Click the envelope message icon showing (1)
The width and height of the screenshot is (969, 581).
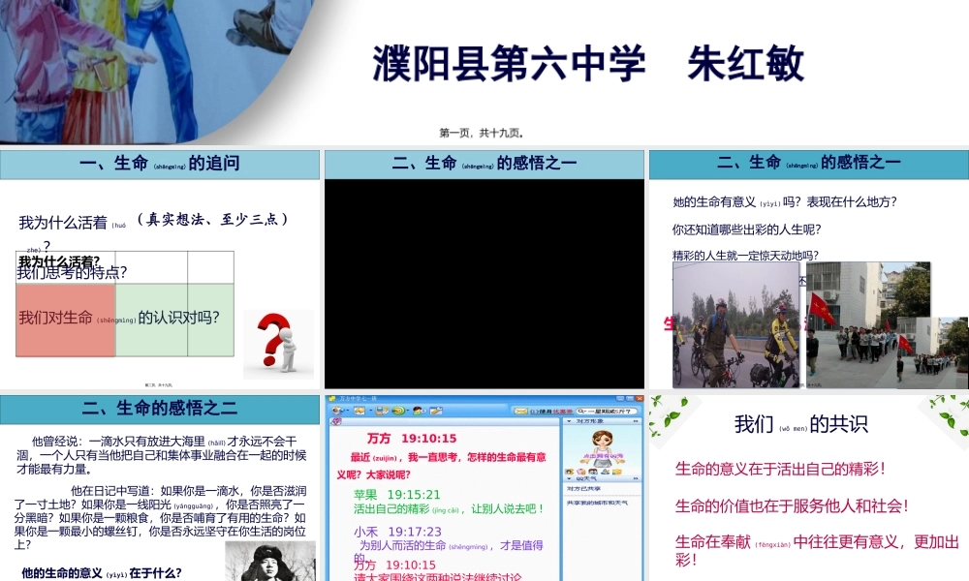[x=519, y=411]
